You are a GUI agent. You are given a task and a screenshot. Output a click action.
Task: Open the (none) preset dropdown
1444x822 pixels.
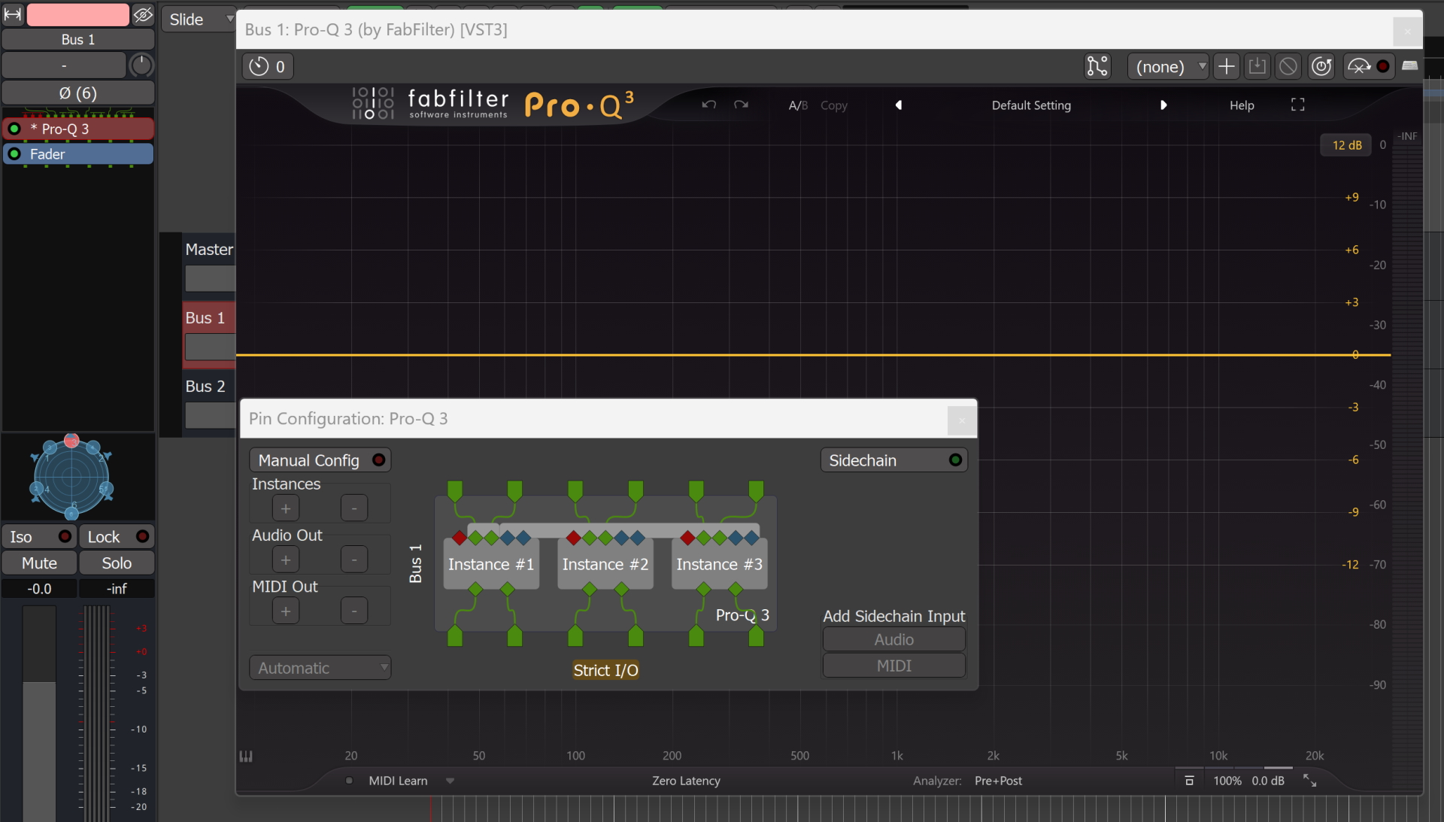pyautogui.click(x=1168, y=66)
